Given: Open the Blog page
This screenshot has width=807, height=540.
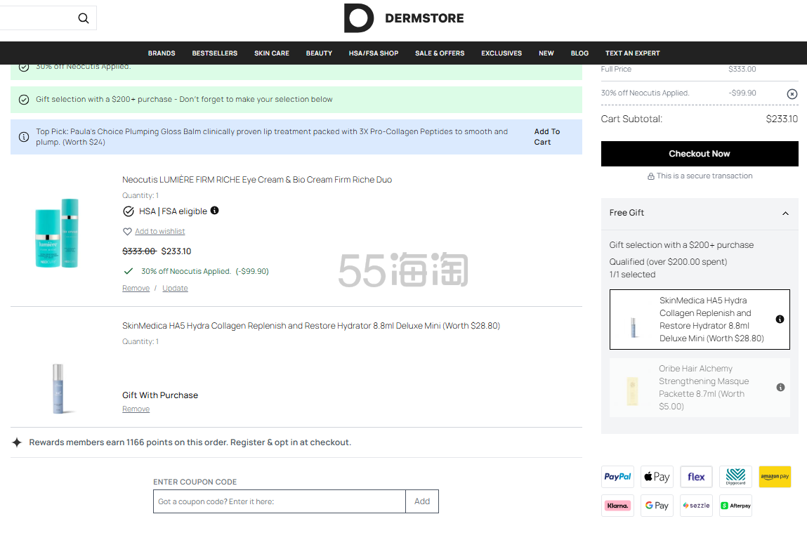Looking at the screenshot, I should (579, 53).
